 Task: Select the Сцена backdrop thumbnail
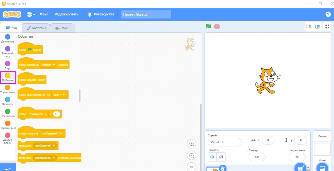coord(322,150)
